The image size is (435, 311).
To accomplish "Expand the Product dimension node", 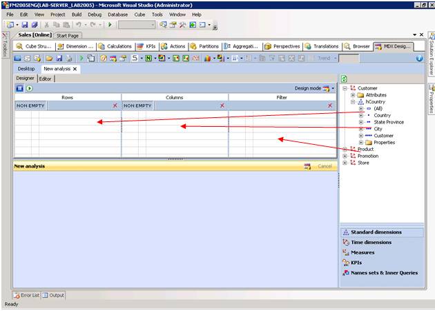I will [345, 150].
